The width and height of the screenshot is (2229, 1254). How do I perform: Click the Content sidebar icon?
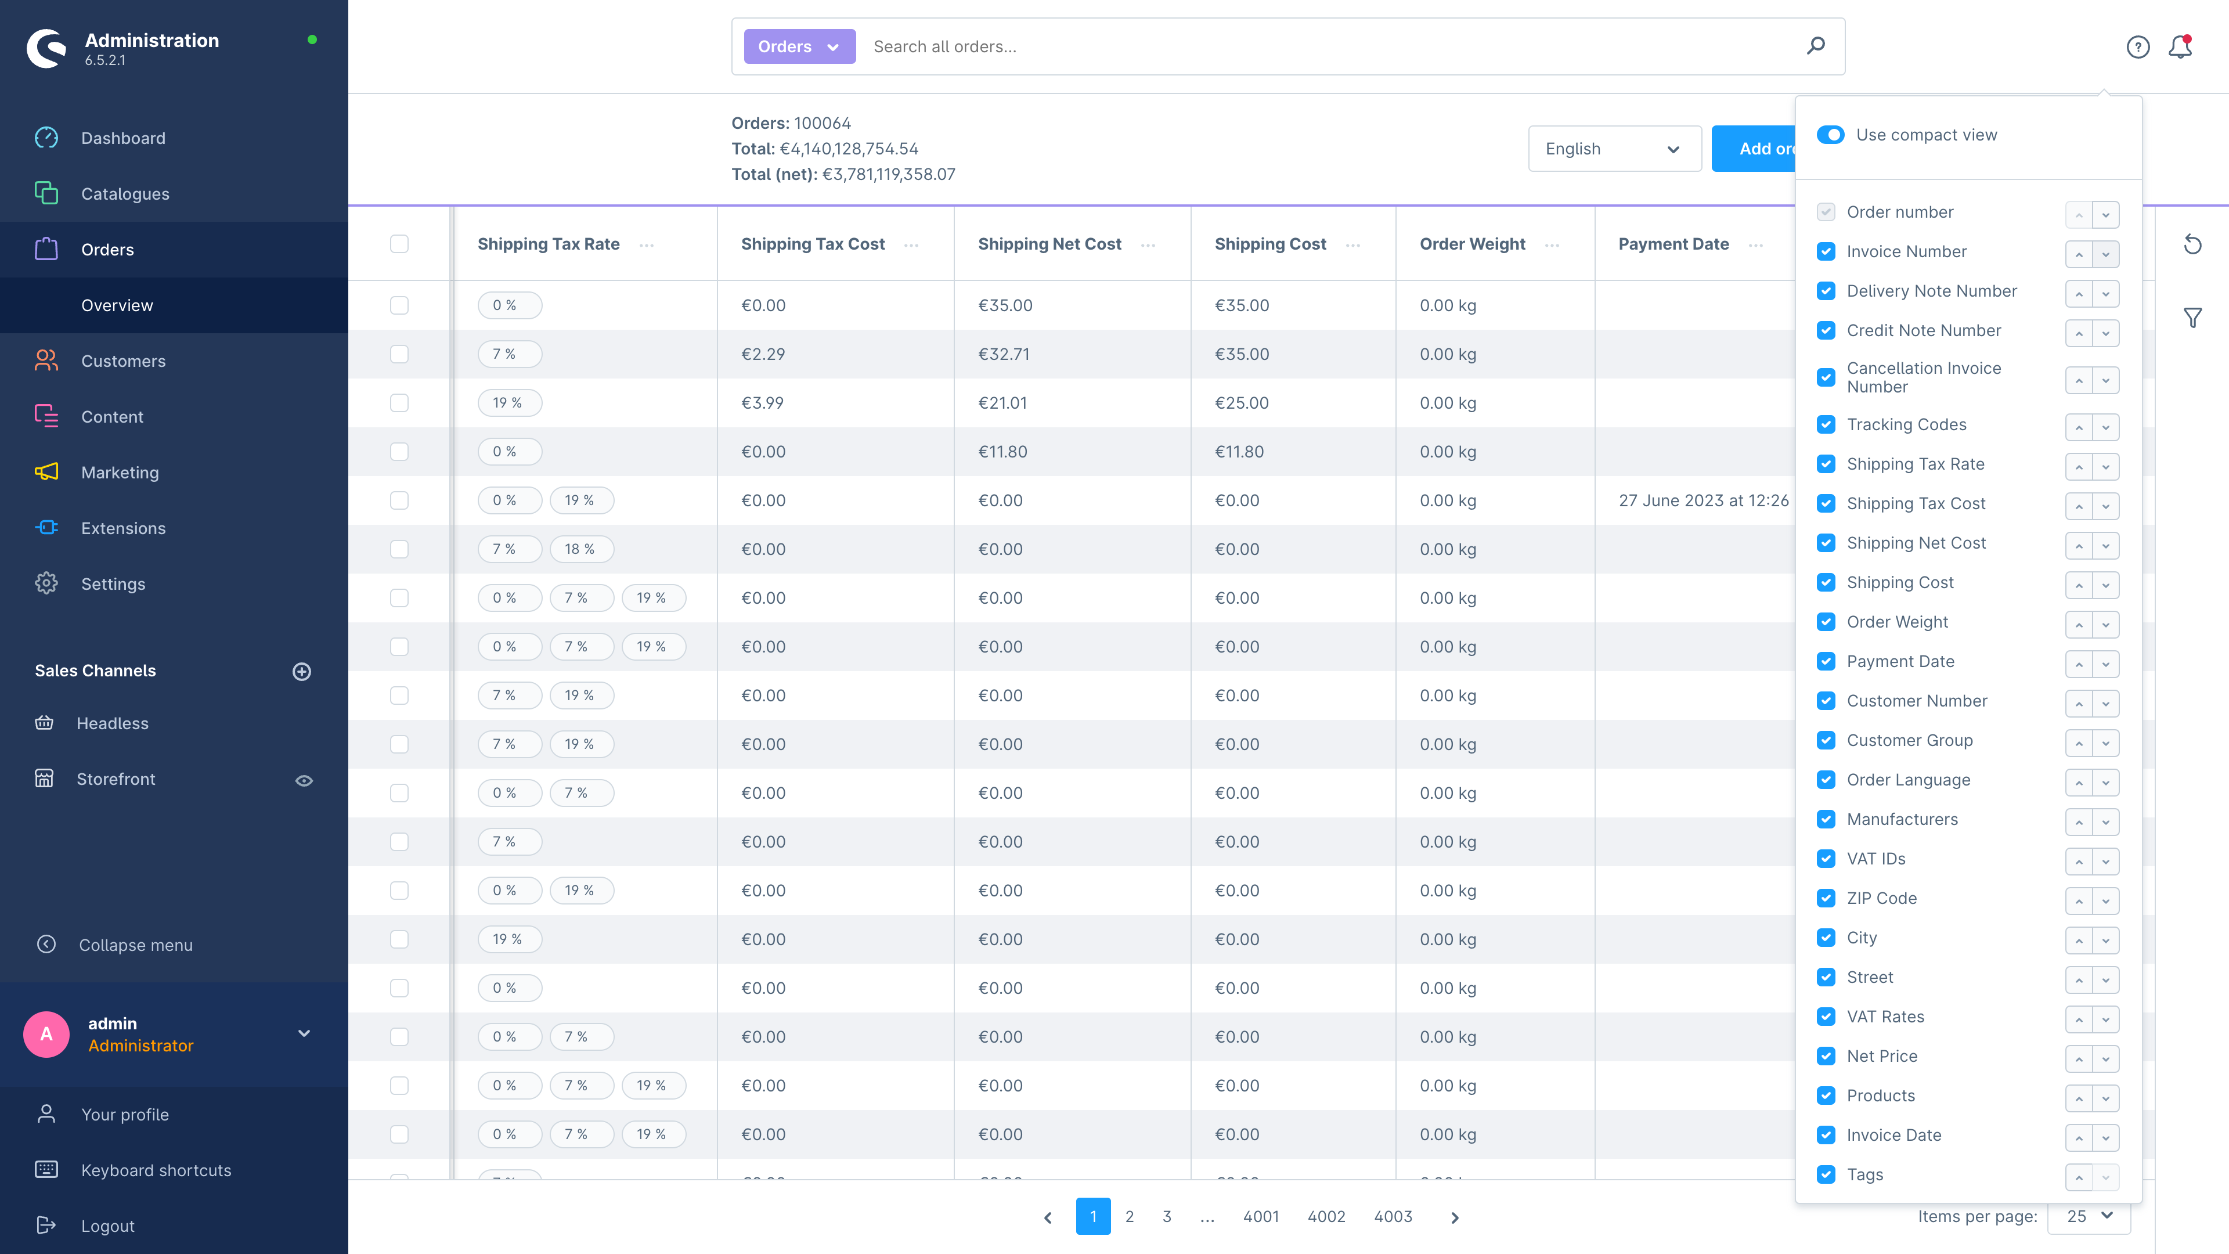point(46,416)
